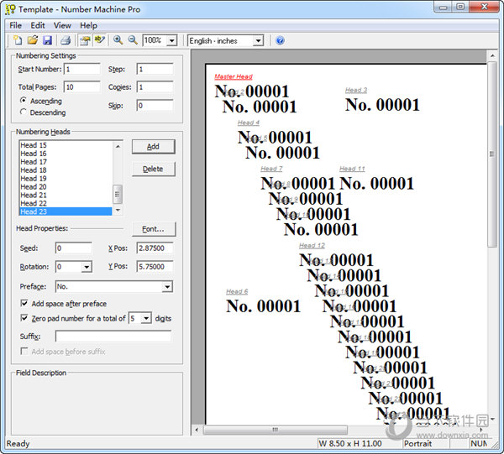Viewport: 504px width, 454px height.
Task: Click the X Pos input field
Action: point(155,248)
